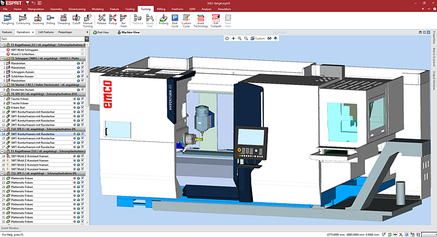Viewport: 437px width, 237px height.
Task: Toggle checkbox for operation 22 Plattensitz Fräsen
Action: [x=82, y=178]
